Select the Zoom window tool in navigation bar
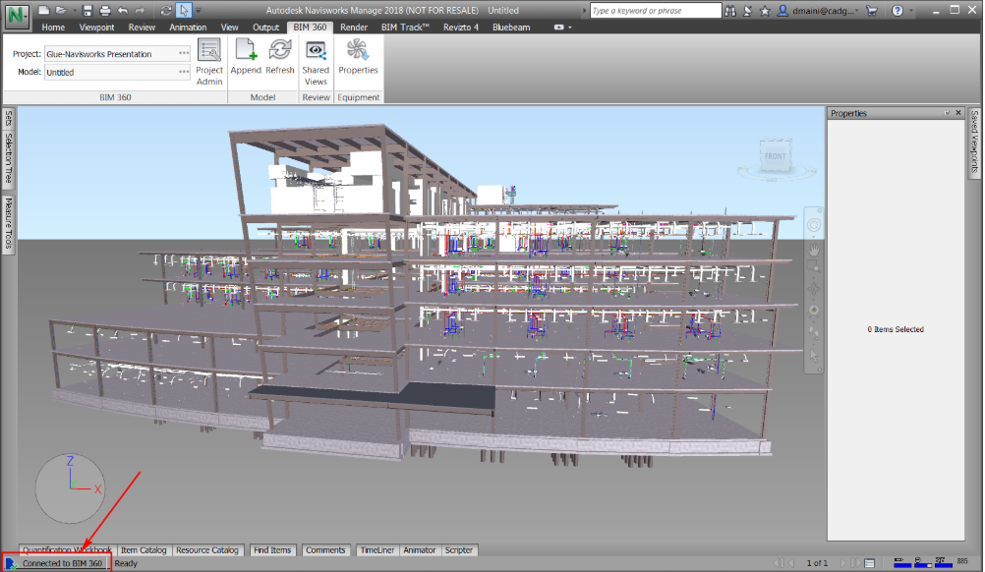The image size is (985, 572). tap(814, 268)
